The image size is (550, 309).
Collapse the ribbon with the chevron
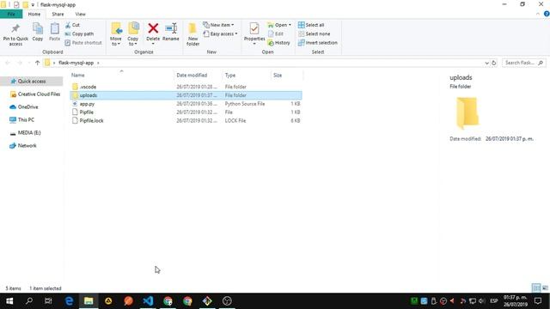coord(538,14)
